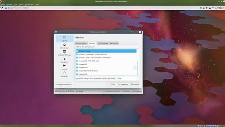Click the display monitor tray icon
Screen dimensions: 225x127
pos(204,8)
